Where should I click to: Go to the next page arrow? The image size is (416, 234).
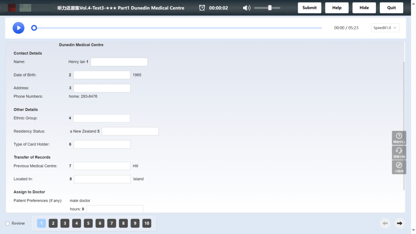399,223
